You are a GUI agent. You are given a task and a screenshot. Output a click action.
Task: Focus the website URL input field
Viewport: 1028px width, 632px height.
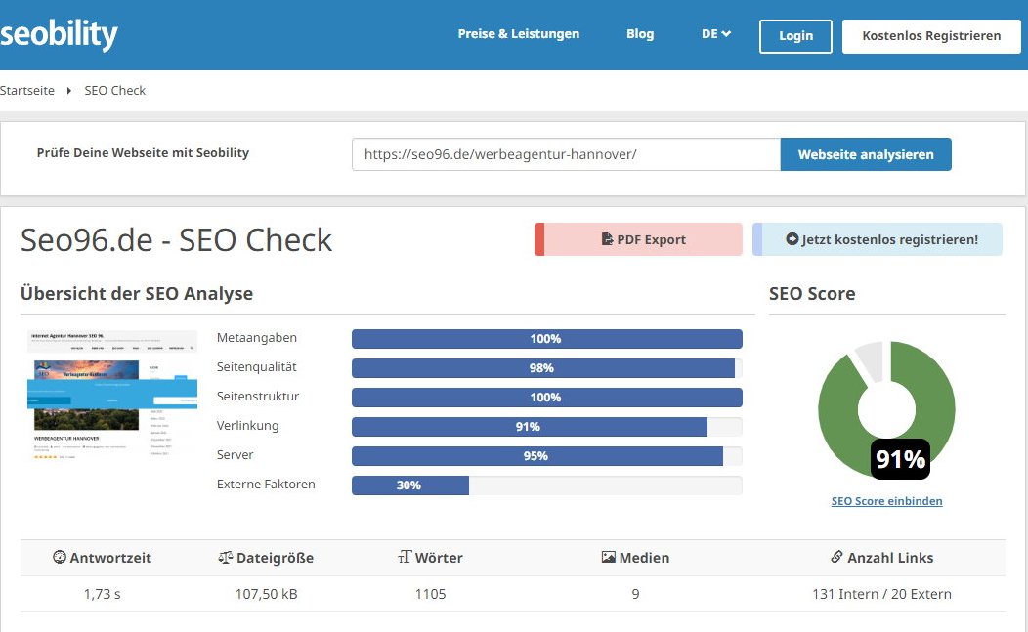tap(566, 154)
